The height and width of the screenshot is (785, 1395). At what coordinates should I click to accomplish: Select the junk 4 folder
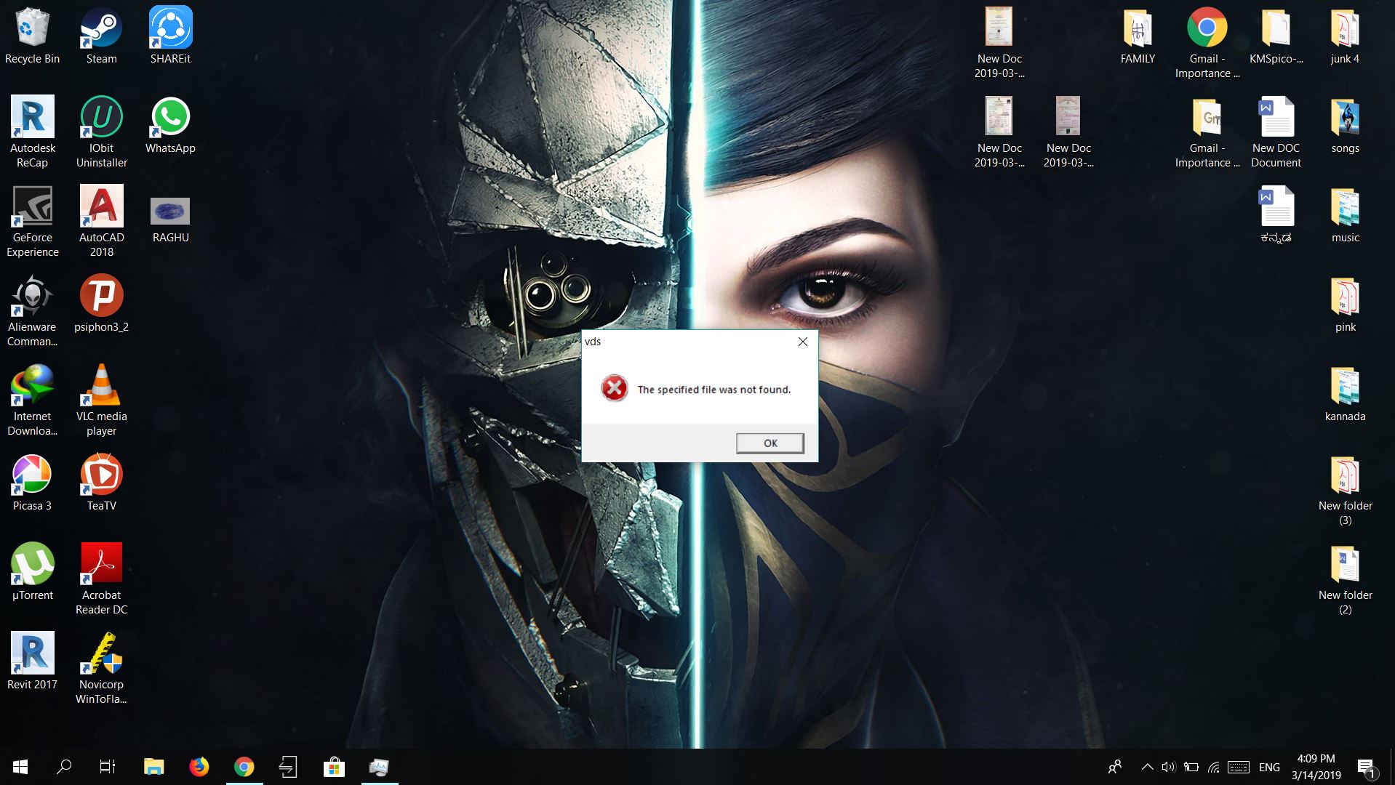(1345, 36)
